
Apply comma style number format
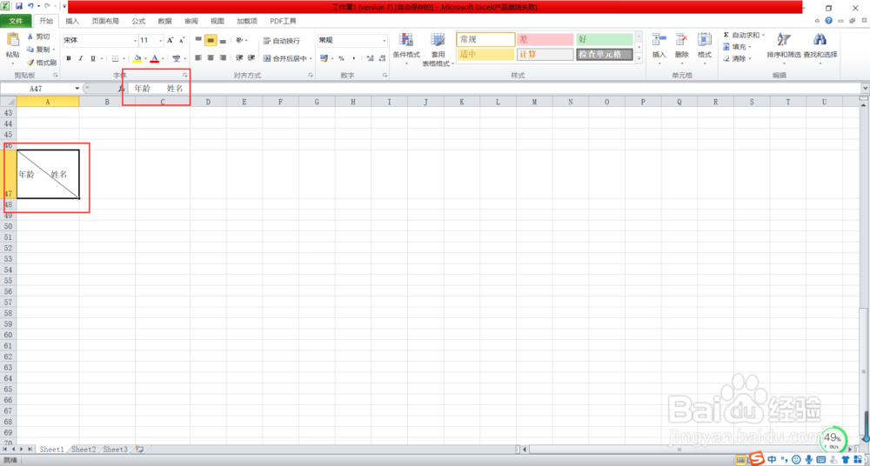(353, 58)
